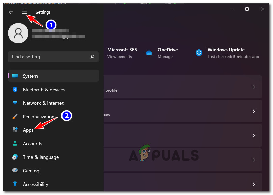Screen dimensions: 273x195
Task: Click the Accounts person icon
Action: (15, 143)
